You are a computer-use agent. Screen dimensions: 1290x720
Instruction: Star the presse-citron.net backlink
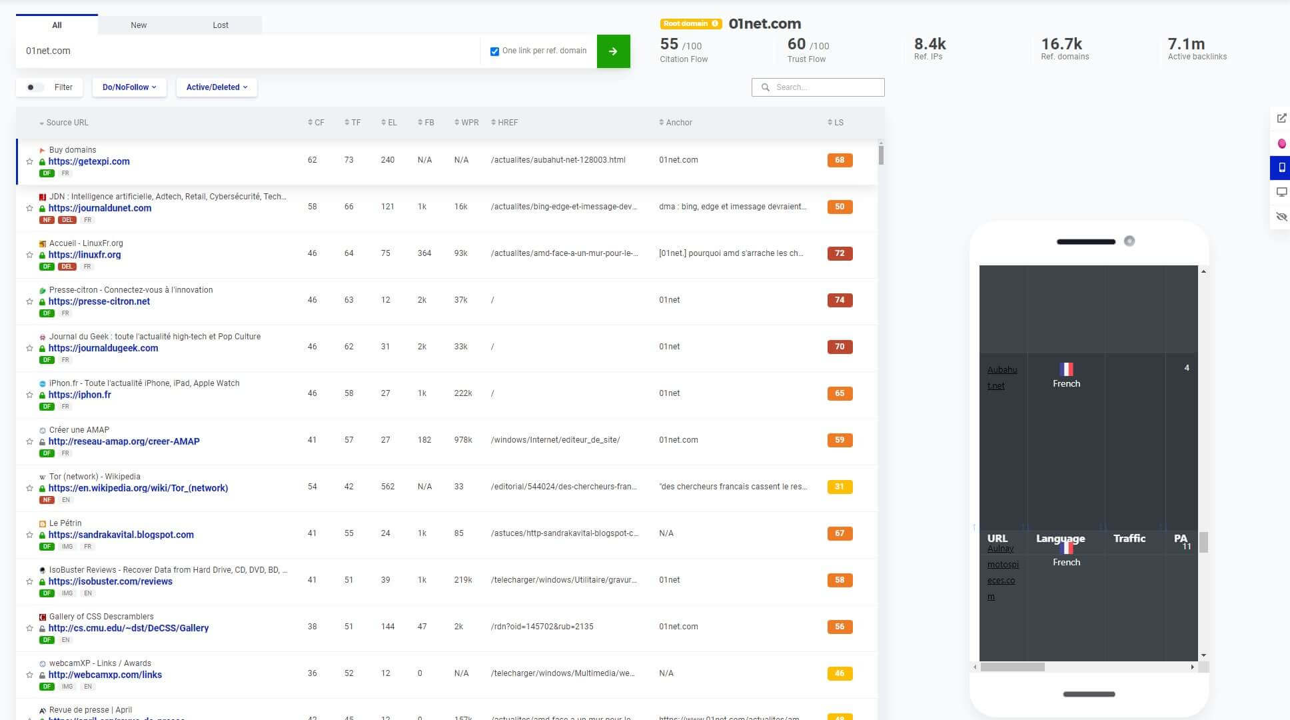coord(29,301)
